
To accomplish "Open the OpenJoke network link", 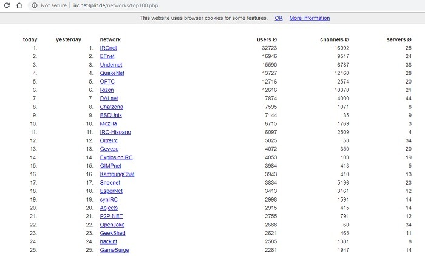I will click(x=112, y=225).
